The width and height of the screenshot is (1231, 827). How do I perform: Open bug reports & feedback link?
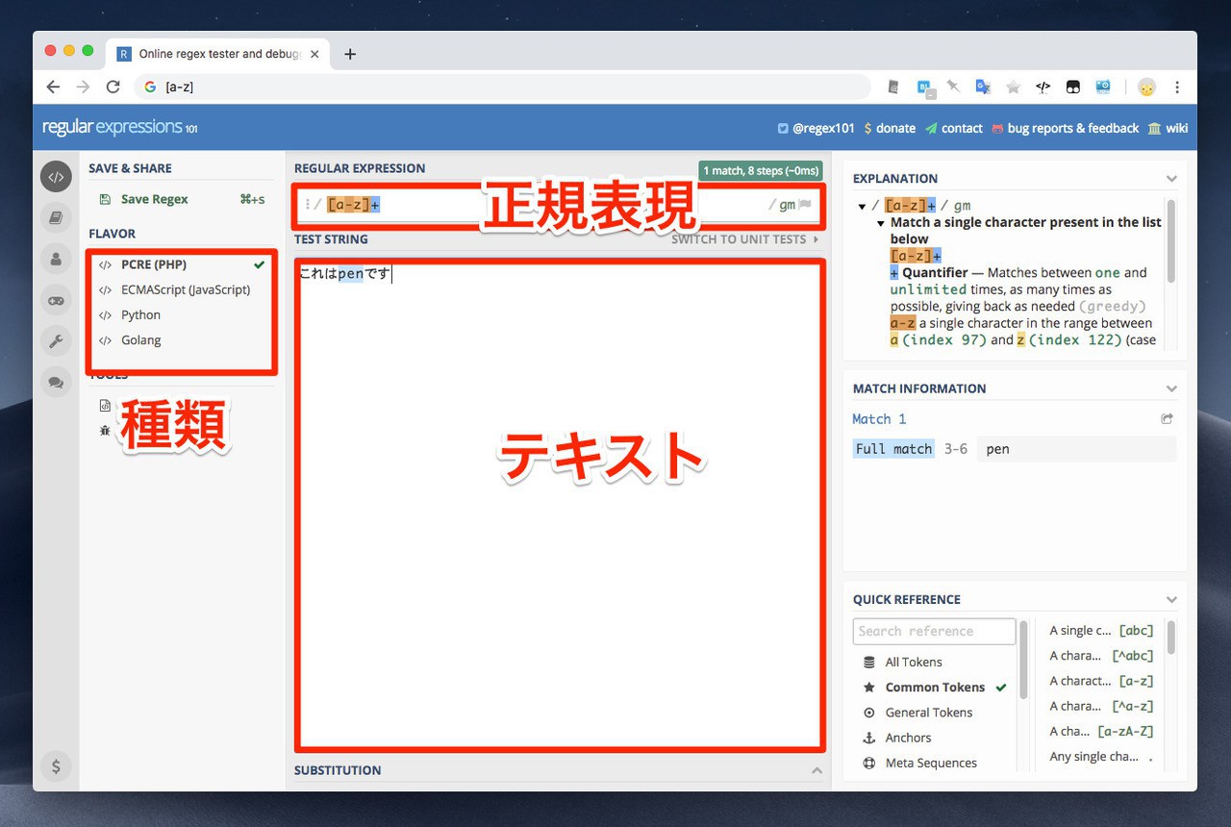(x=1065, y=128)
